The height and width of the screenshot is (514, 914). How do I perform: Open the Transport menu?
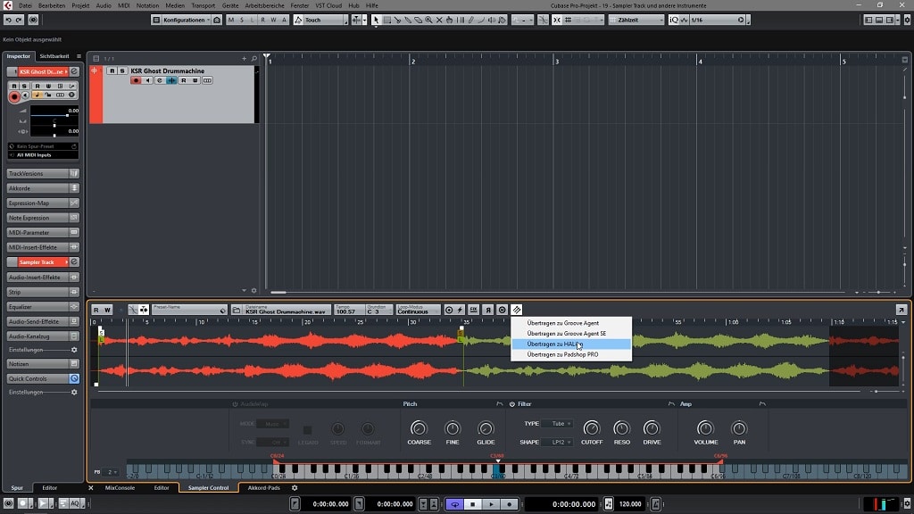coord(203,6)
